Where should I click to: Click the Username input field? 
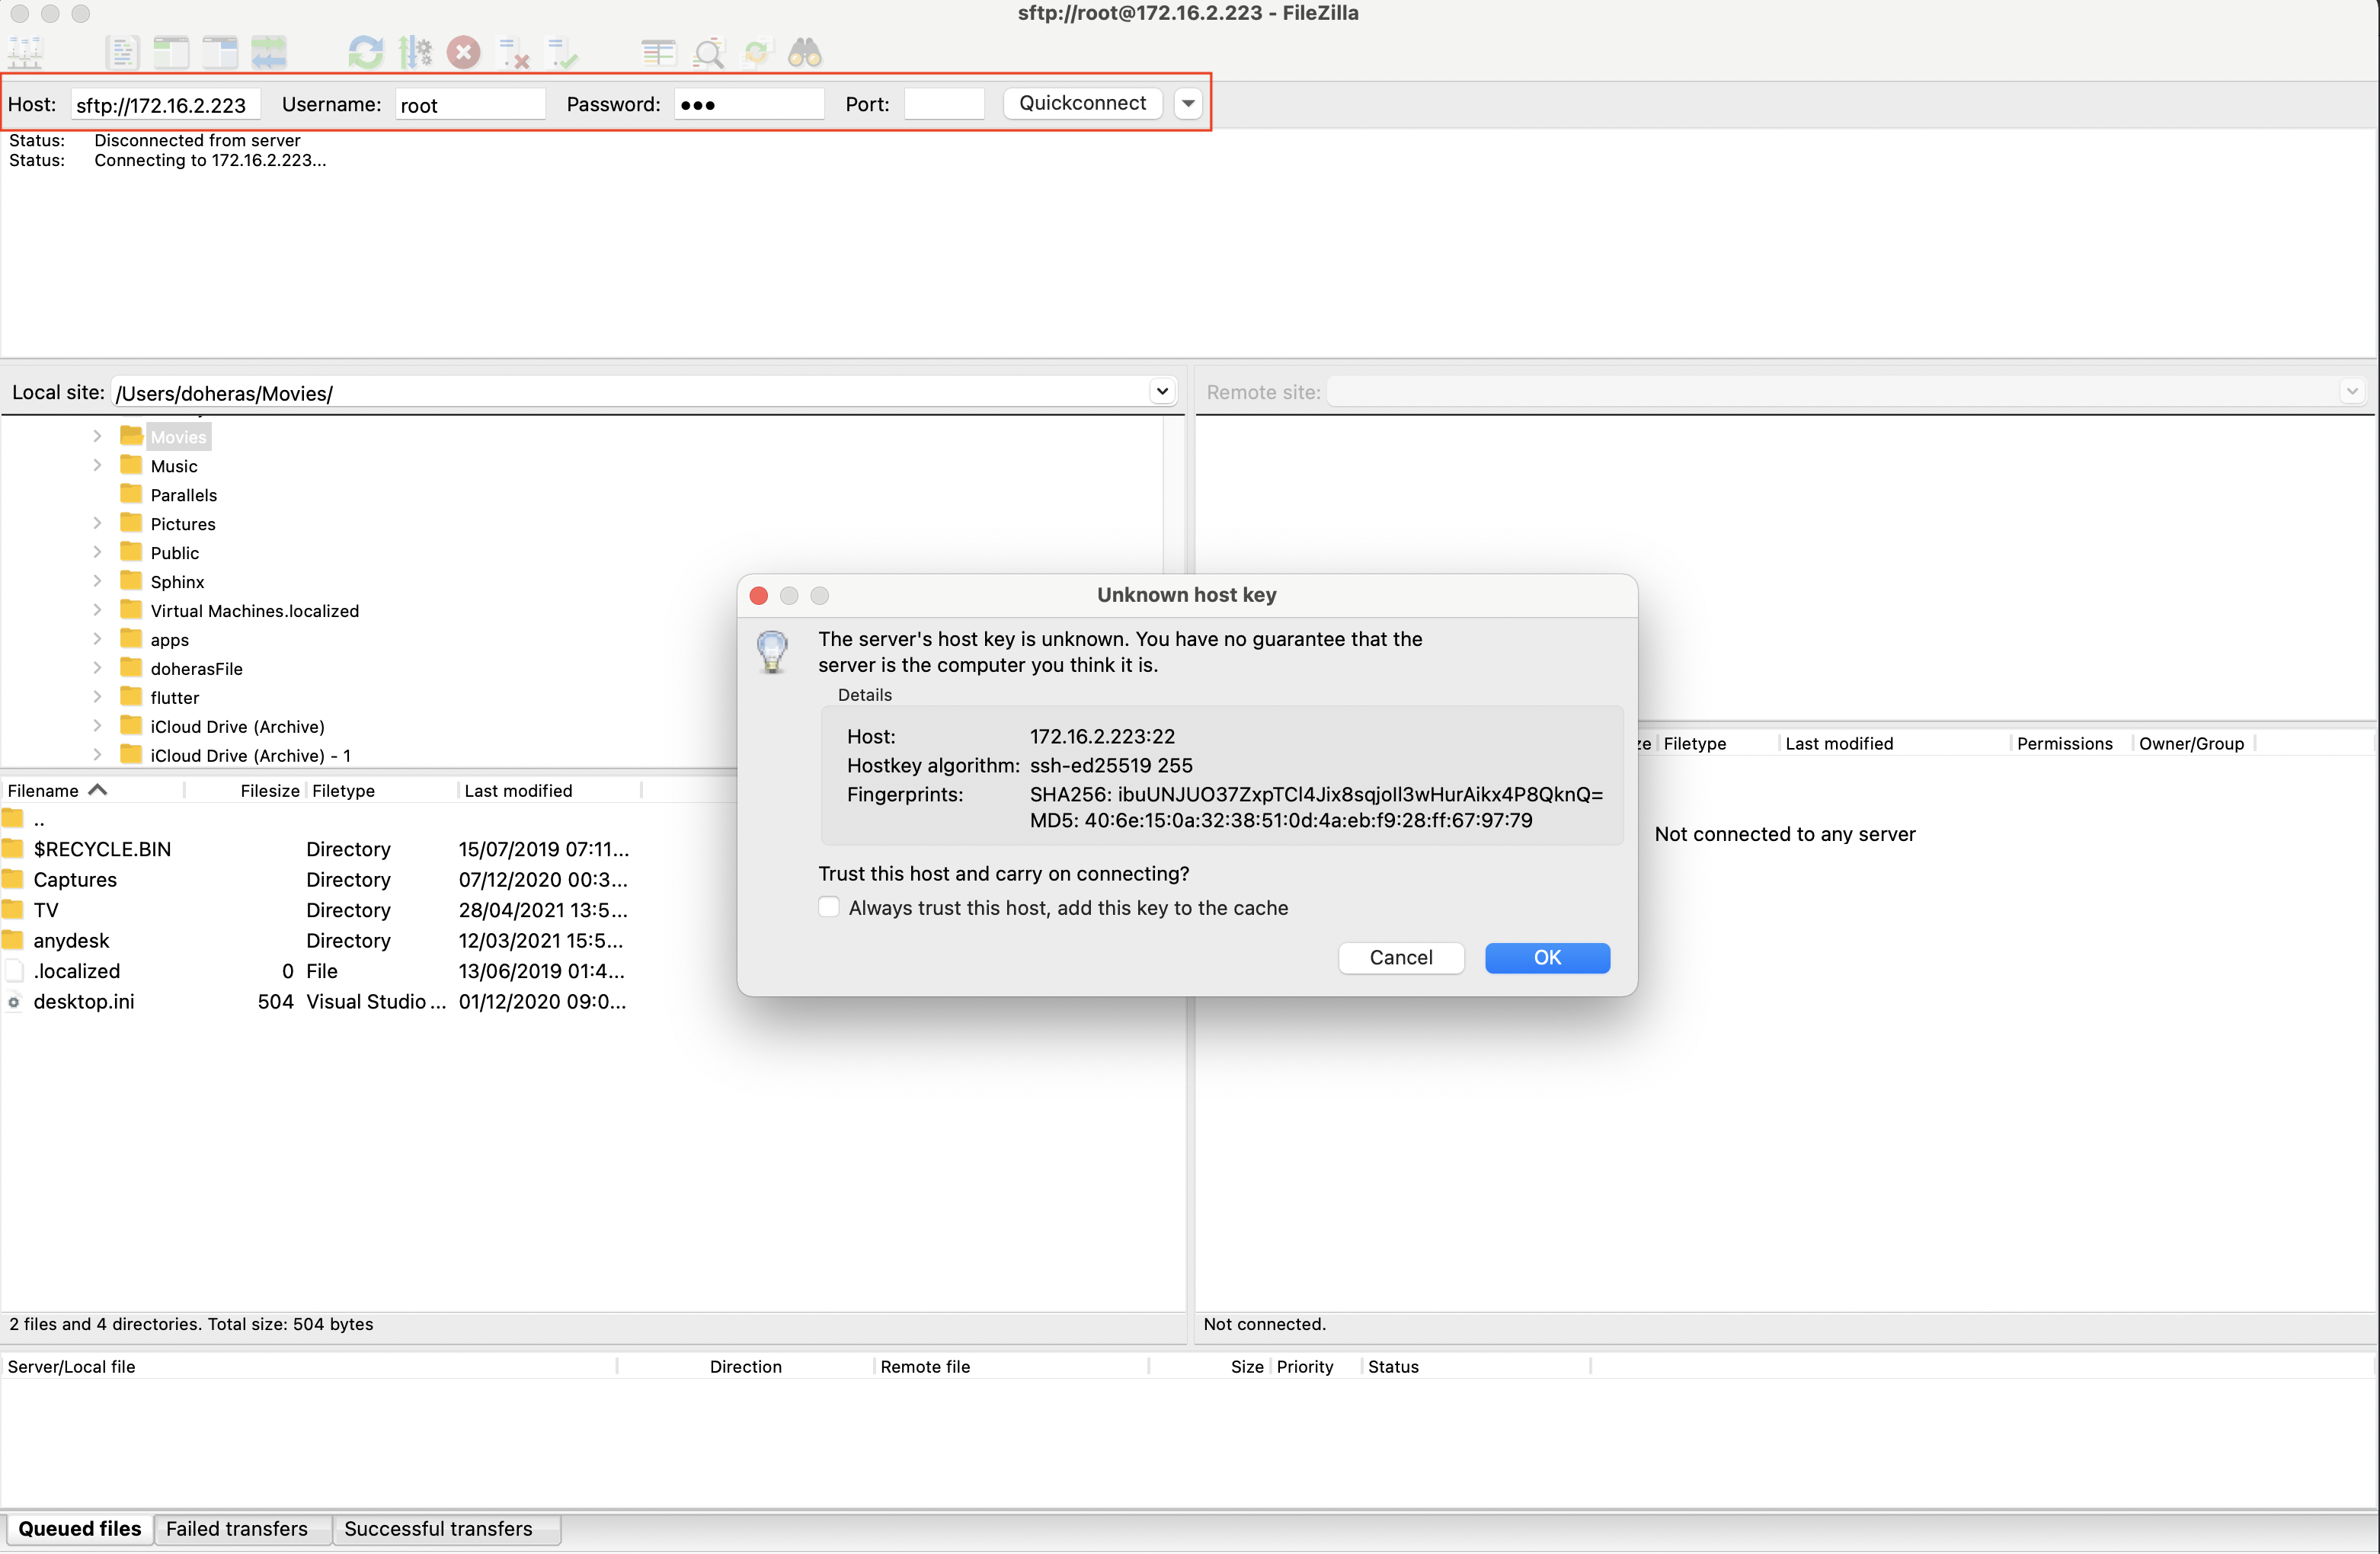(470, 105)
